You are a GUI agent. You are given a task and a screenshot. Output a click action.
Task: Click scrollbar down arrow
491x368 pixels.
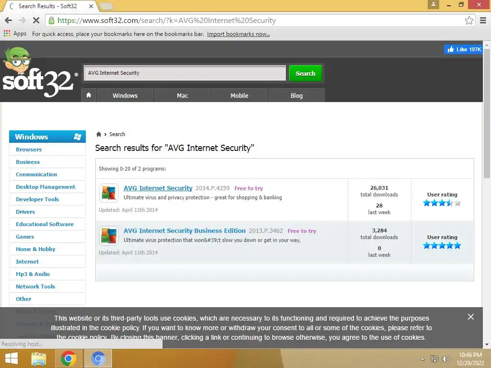487,345
